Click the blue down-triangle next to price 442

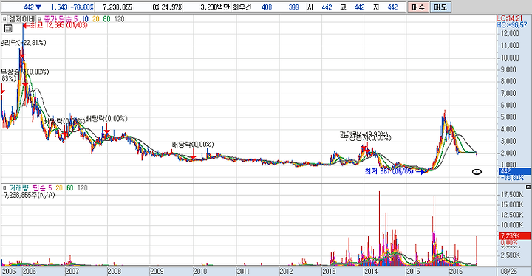38,7
